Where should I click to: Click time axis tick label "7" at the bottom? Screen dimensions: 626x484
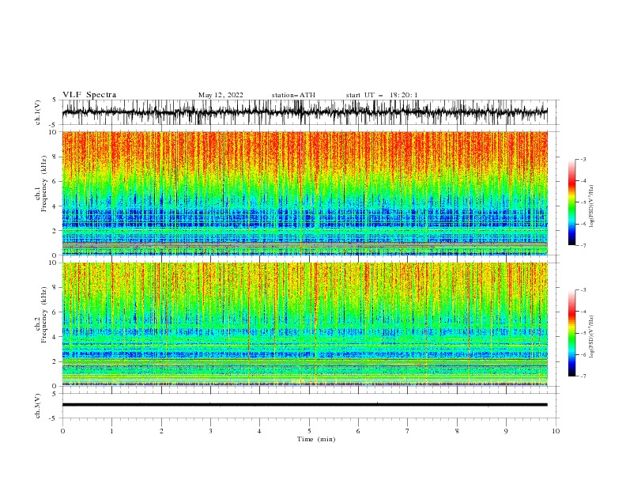408,431
